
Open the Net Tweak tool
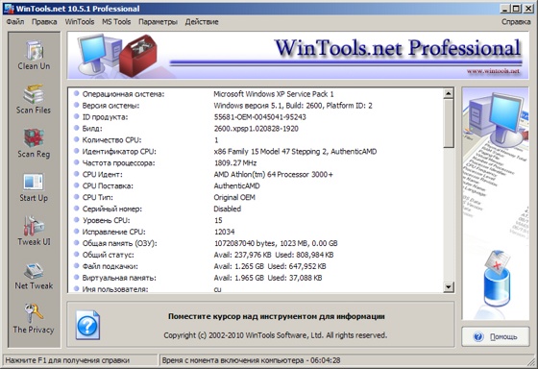coord(34,276)
